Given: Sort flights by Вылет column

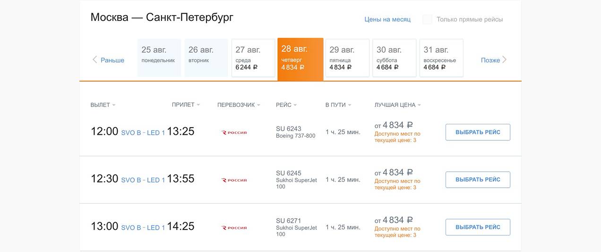Looking at the screenshot, I should coord(103,105).
